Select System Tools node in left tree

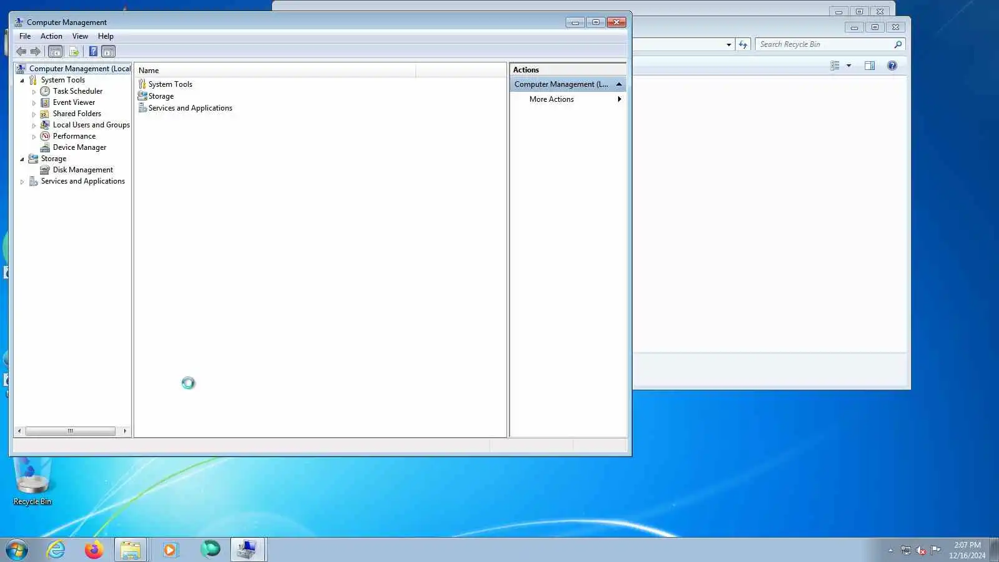click(x=62, y=80)
